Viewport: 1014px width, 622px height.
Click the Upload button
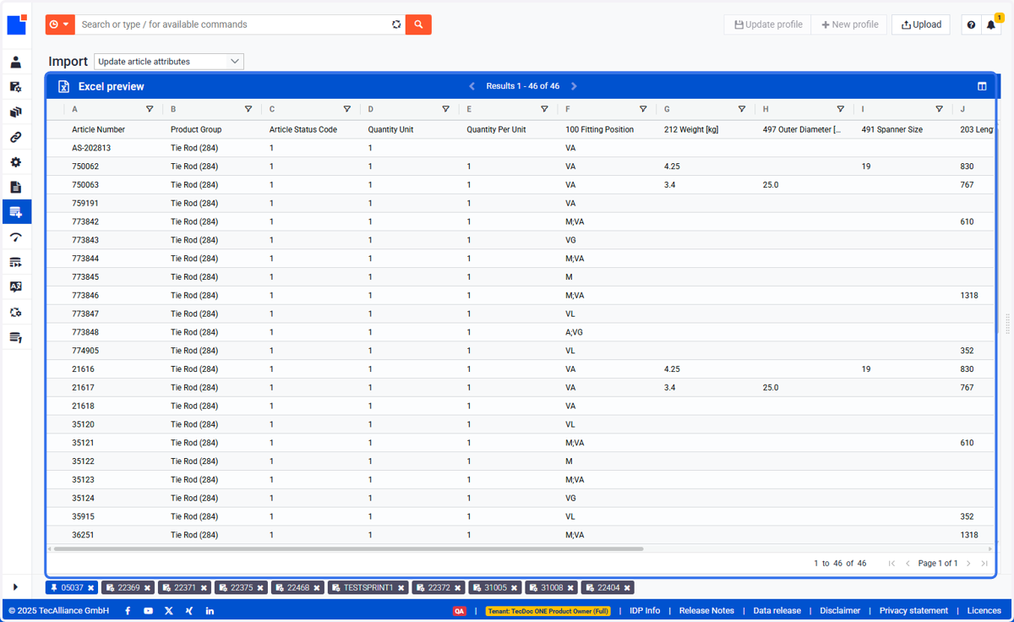click(x=921, y=25)
